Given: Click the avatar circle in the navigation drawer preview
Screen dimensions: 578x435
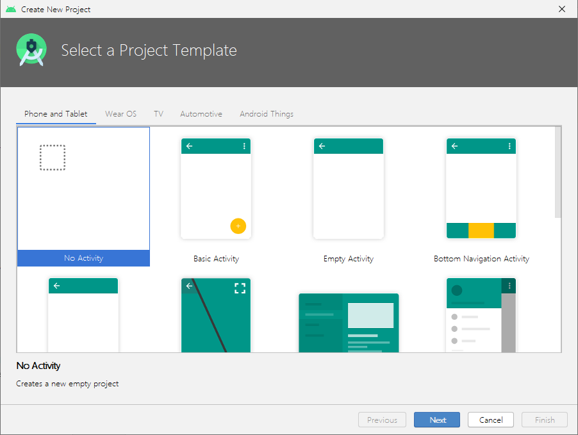Looking at the screenshot, I should tap(457, 290).
